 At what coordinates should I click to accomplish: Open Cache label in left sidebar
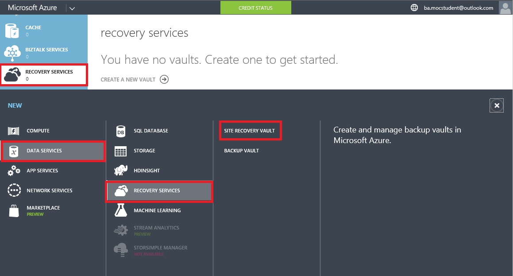33,27
